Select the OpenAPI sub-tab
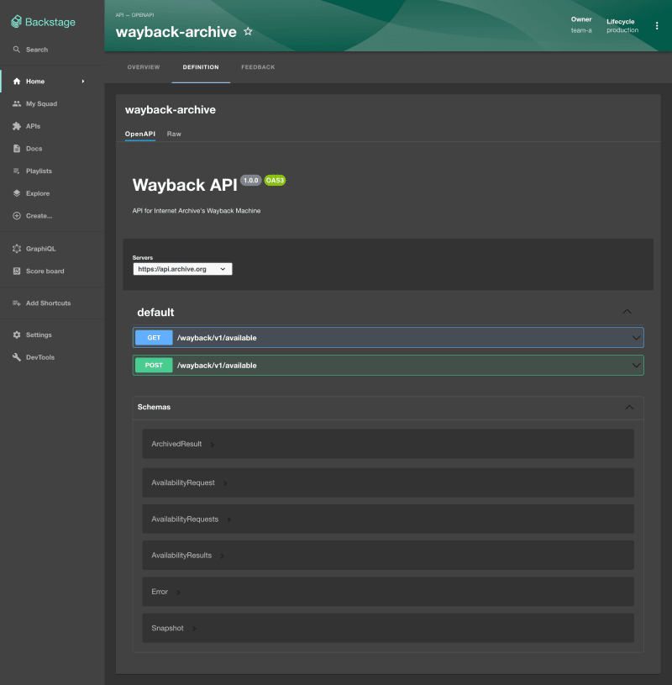This screenshot has width=672, height=685. [x=140, y=134]
